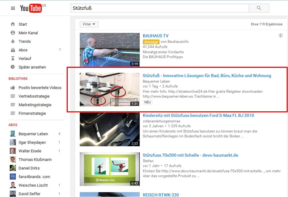
Task: Click the NEU badge on Stützfuß video
Action: pos(147,102)
